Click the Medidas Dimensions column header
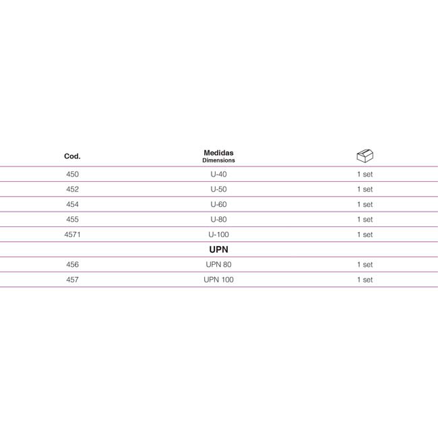The image size is (438, 438). [x=219, y=156]
